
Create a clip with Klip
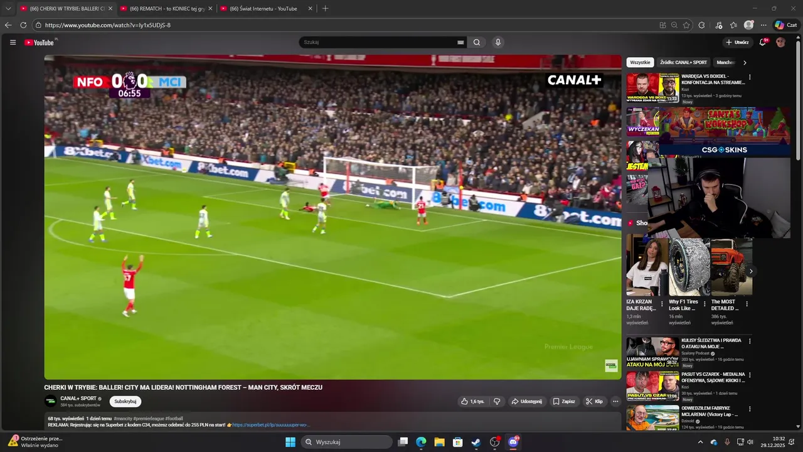point(594,402)
